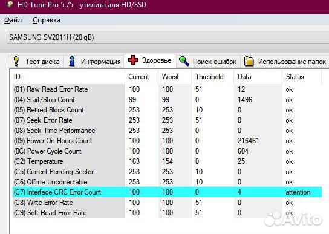Click the Data value 216461
The width and height of the screenshot is (329, 234).
(x=249, y=141)
